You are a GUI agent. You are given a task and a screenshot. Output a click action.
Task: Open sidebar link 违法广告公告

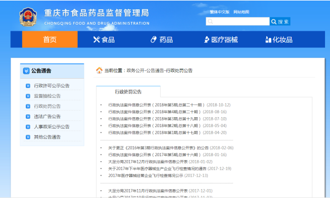(47, 117)
